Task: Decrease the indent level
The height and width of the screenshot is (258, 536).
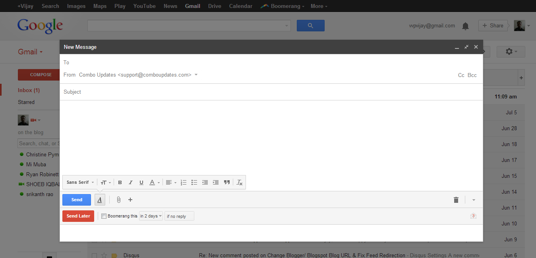Action: pyautogui.click(x=205, y=183)
